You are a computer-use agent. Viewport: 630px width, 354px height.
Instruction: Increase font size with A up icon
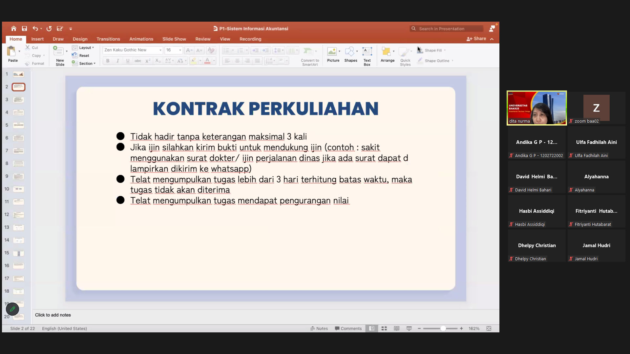pos(189,50)
